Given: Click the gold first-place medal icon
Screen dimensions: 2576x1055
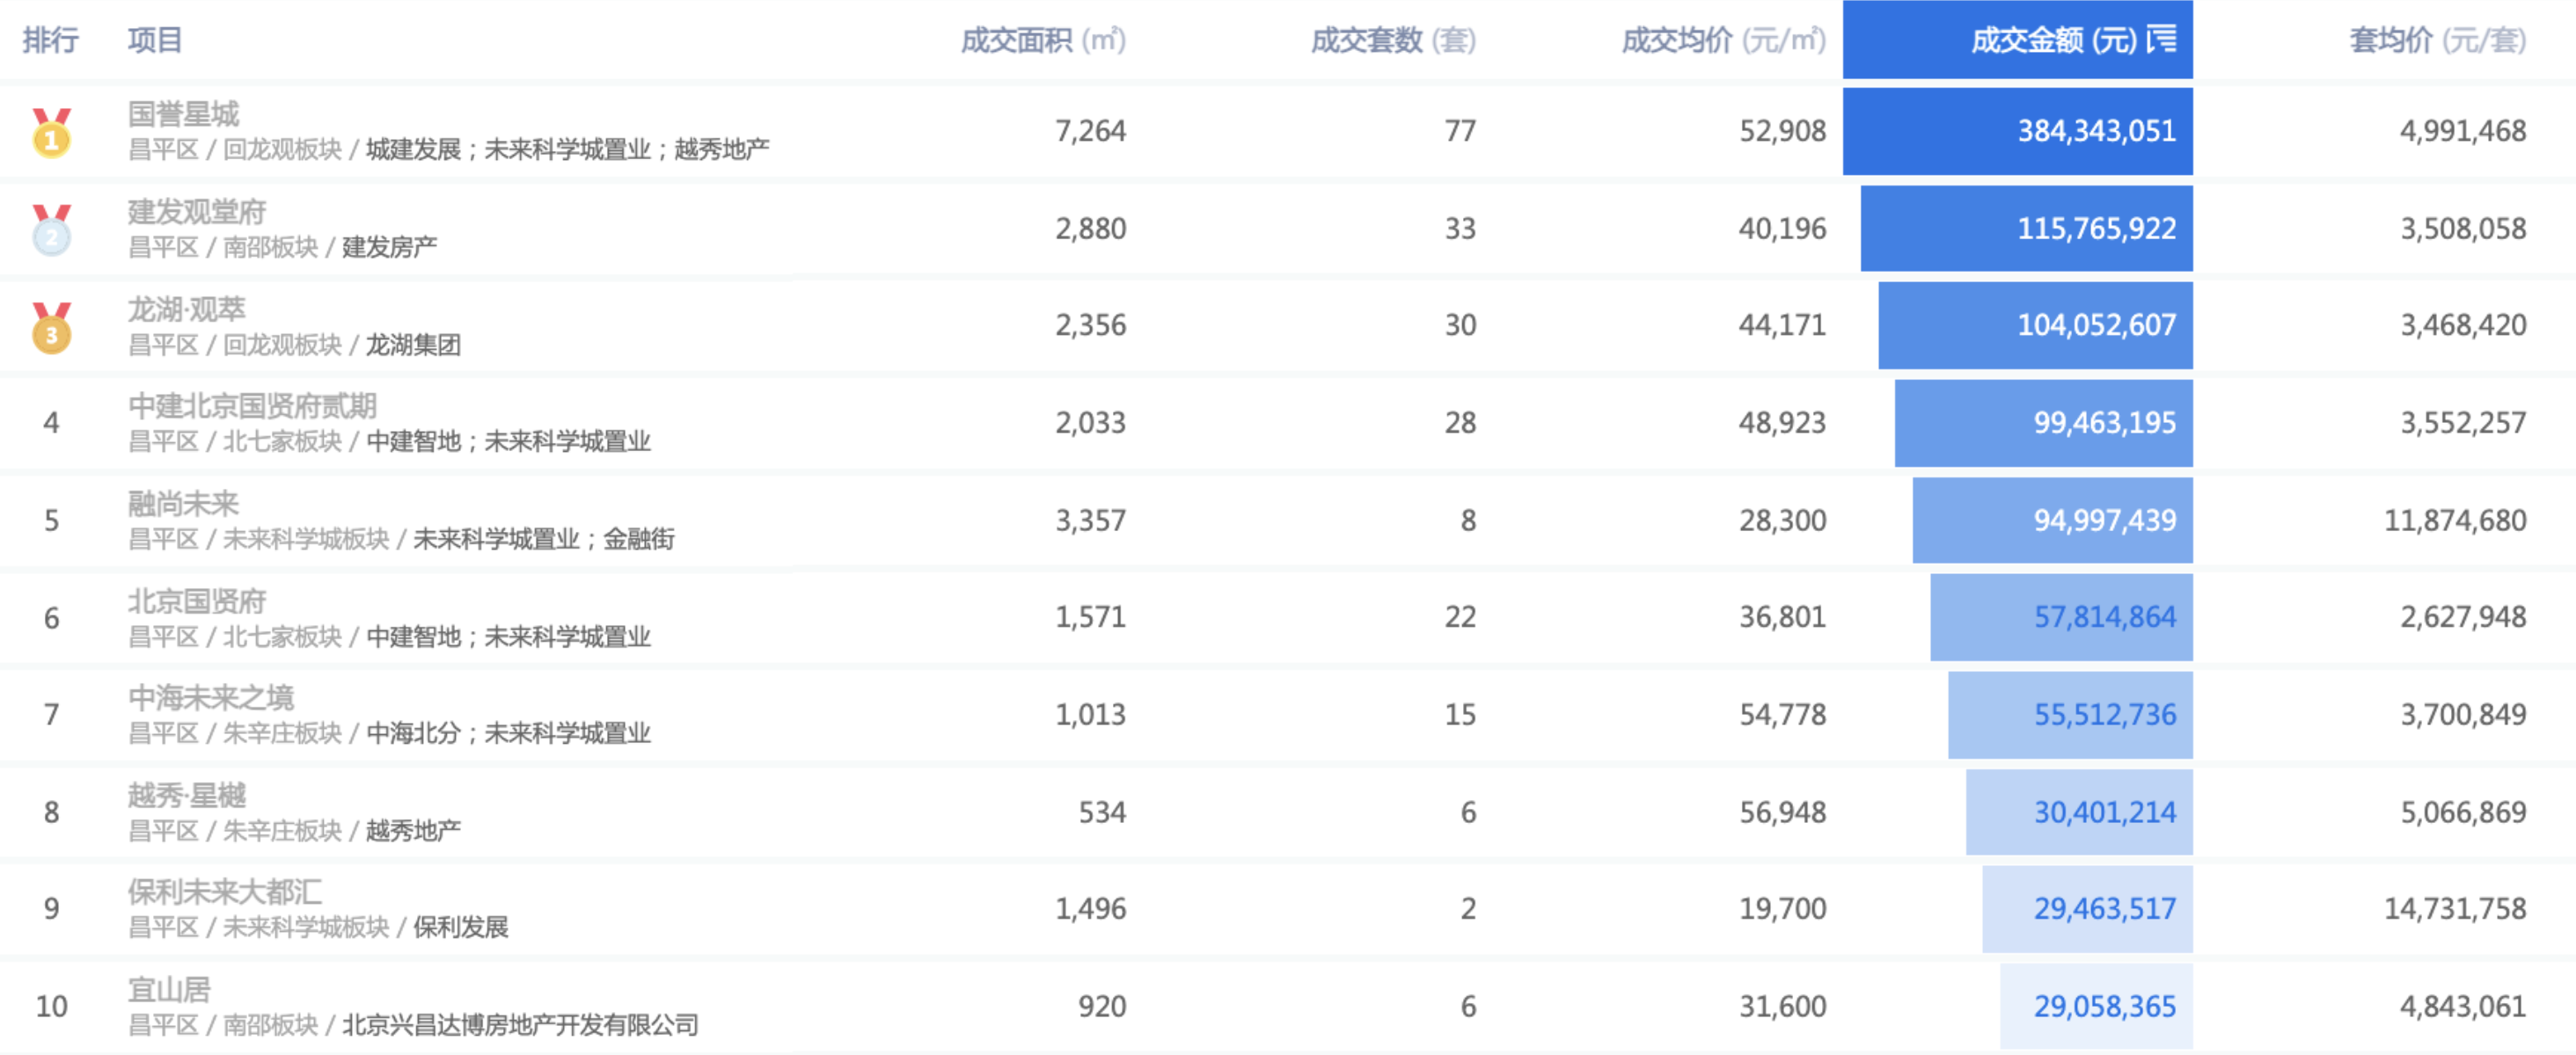Looking at the screenshot, I should click(x=51, y=133).
